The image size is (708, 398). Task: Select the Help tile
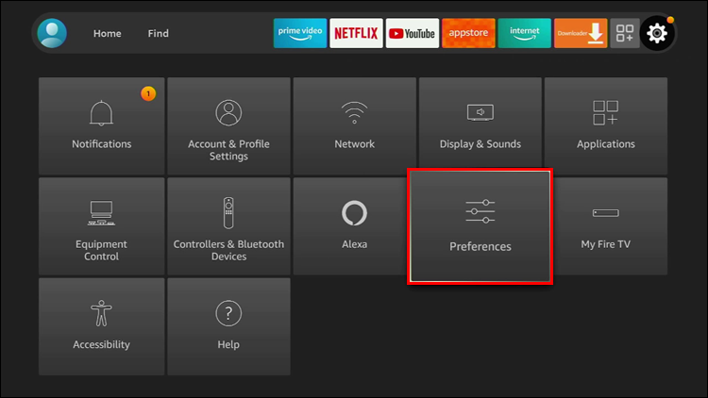229,326
